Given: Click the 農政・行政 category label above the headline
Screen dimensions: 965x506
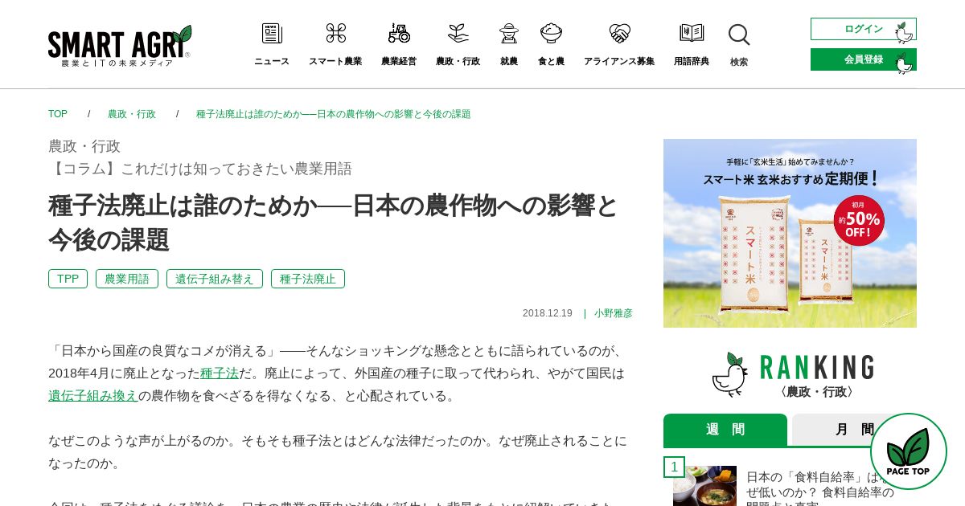Looking at the screenshot, I should pyautogui.click(x=84, y=146).
